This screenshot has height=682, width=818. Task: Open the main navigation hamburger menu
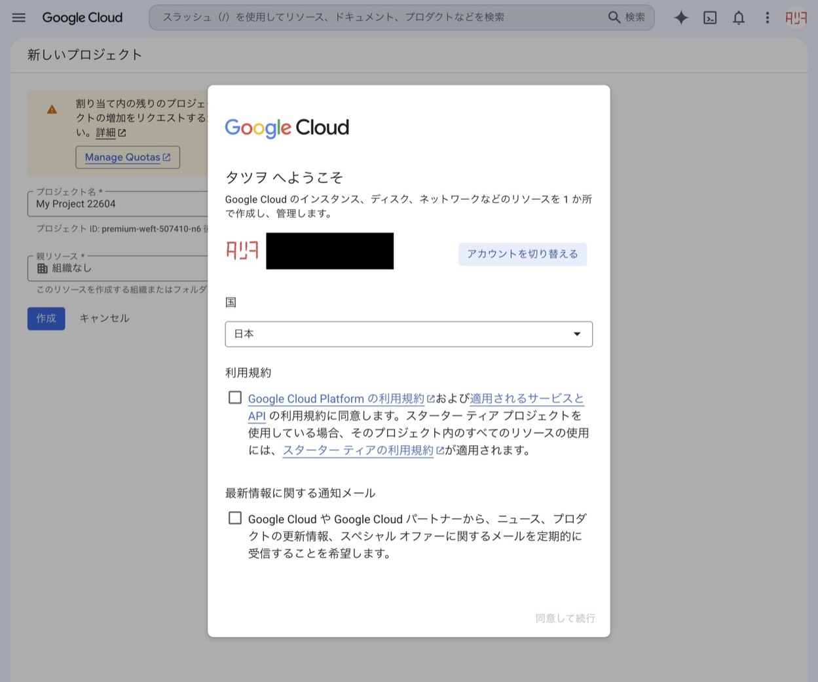19,18
